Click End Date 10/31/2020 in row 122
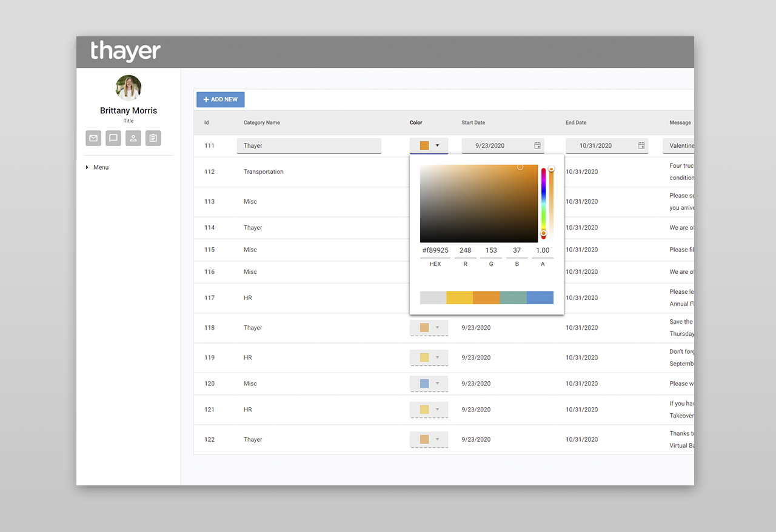 click(x=582, y=439)
